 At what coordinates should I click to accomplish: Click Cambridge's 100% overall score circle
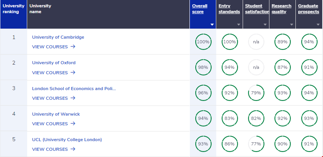click(203, 42)
